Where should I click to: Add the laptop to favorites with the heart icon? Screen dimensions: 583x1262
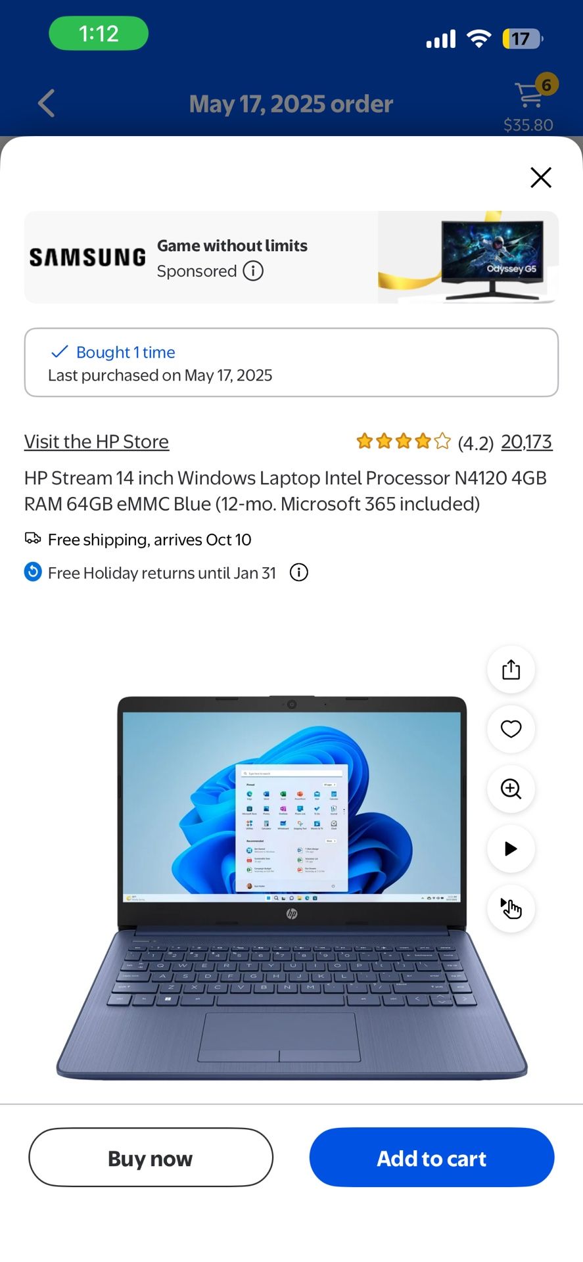(511, 729)
